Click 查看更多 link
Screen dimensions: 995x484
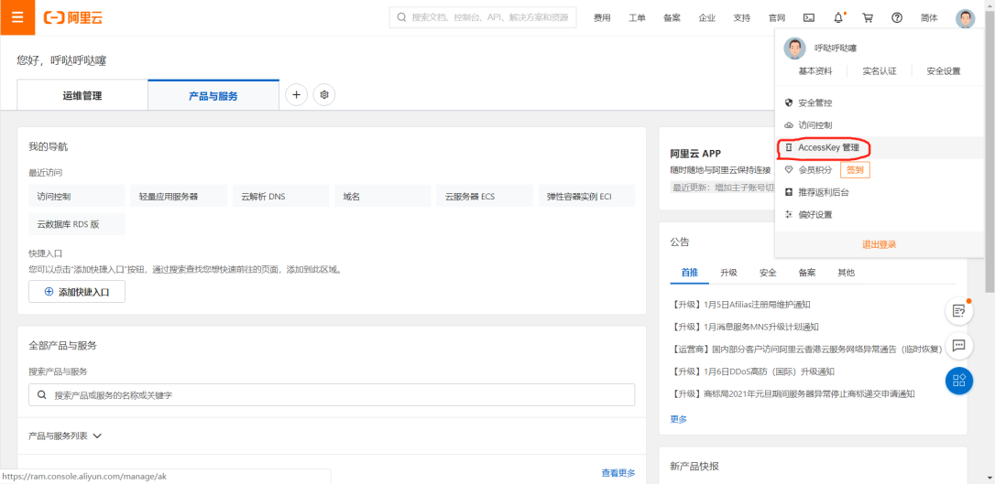click(x=618, y=473)
